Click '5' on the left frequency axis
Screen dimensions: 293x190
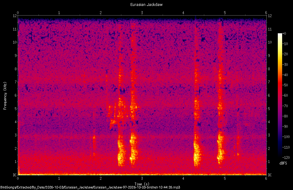tap(16, 109)
